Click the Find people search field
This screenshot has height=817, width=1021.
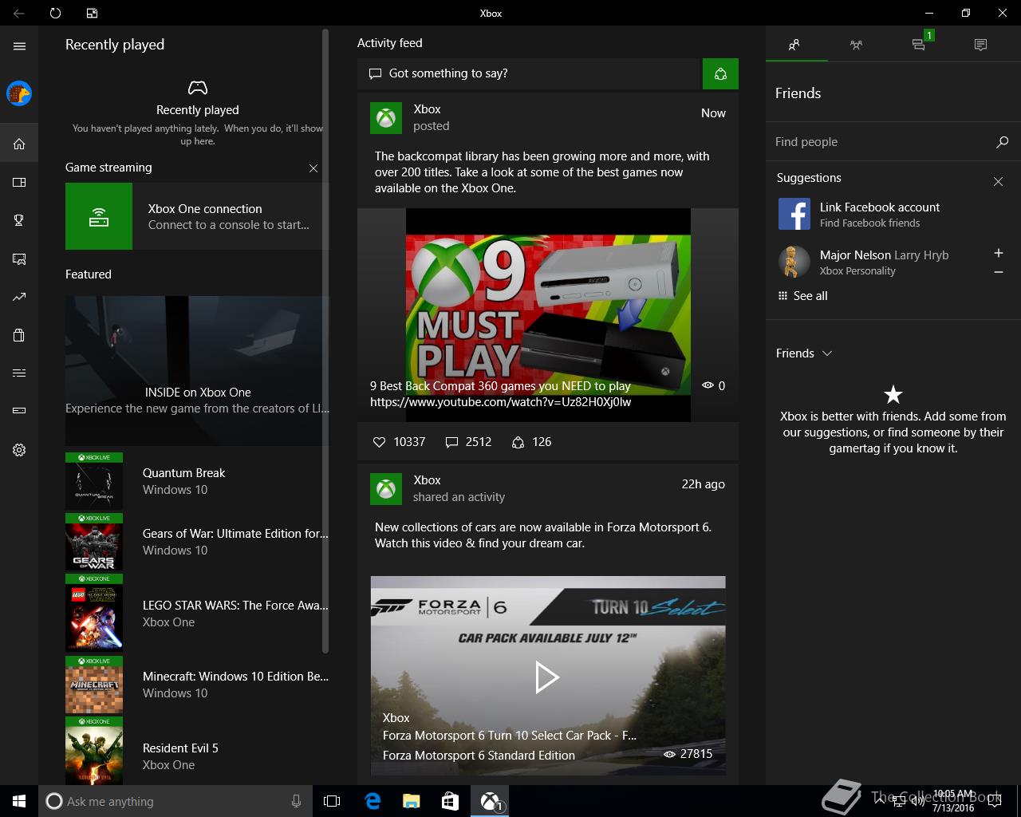pos(881,142)
